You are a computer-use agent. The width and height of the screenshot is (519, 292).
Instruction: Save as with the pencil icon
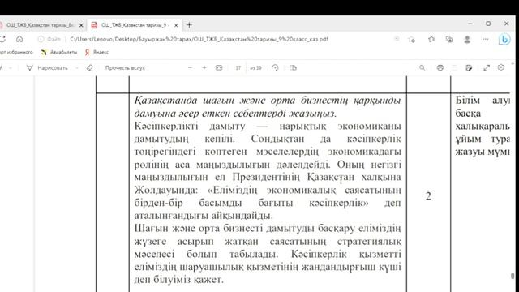(469, 67)
